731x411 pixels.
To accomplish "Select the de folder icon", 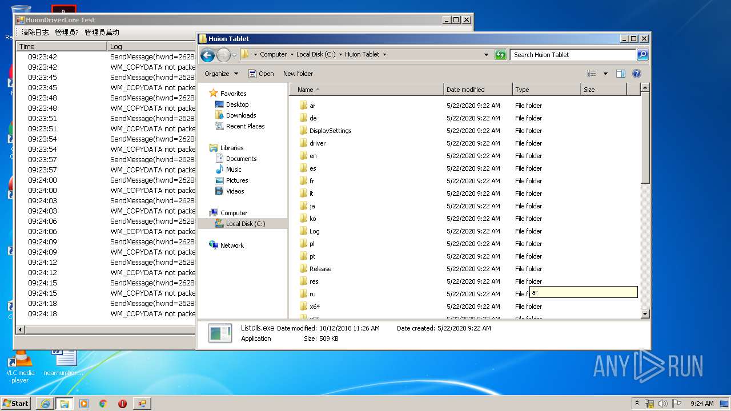I will [303, 118].
